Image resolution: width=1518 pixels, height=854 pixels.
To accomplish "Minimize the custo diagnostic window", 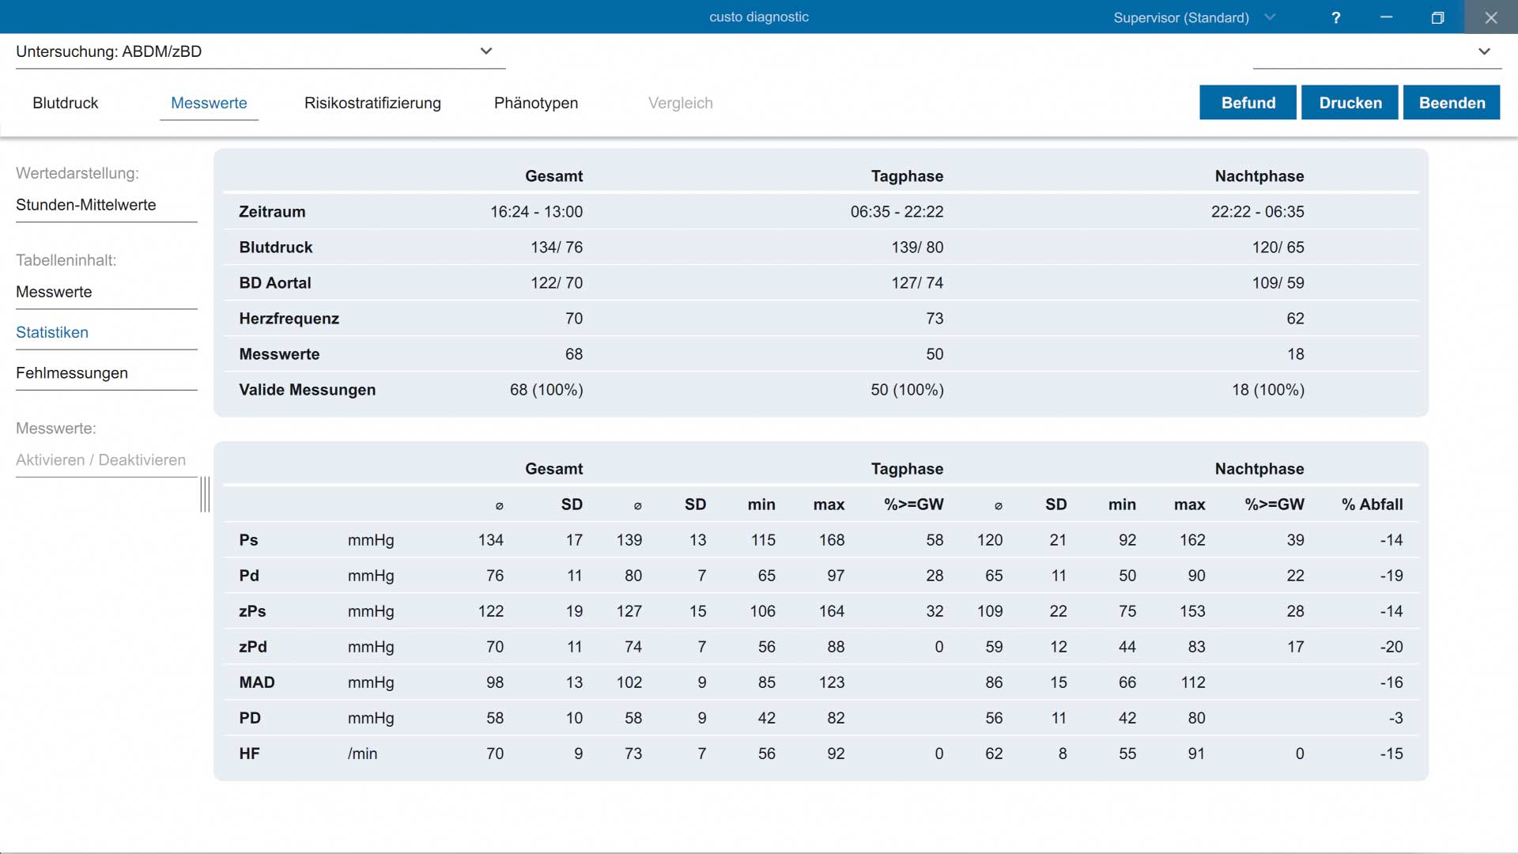I will click(1386, 17).
